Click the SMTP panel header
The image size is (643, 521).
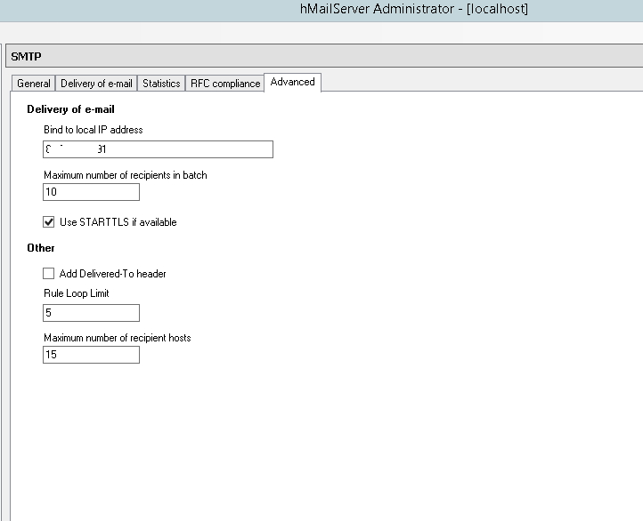324,56
